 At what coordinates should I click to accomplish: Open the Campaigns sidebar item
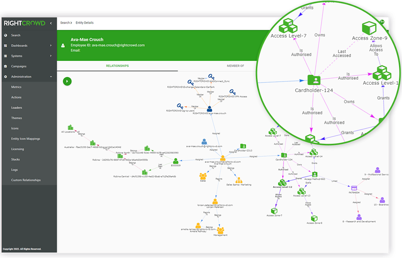tap(18, 66)
